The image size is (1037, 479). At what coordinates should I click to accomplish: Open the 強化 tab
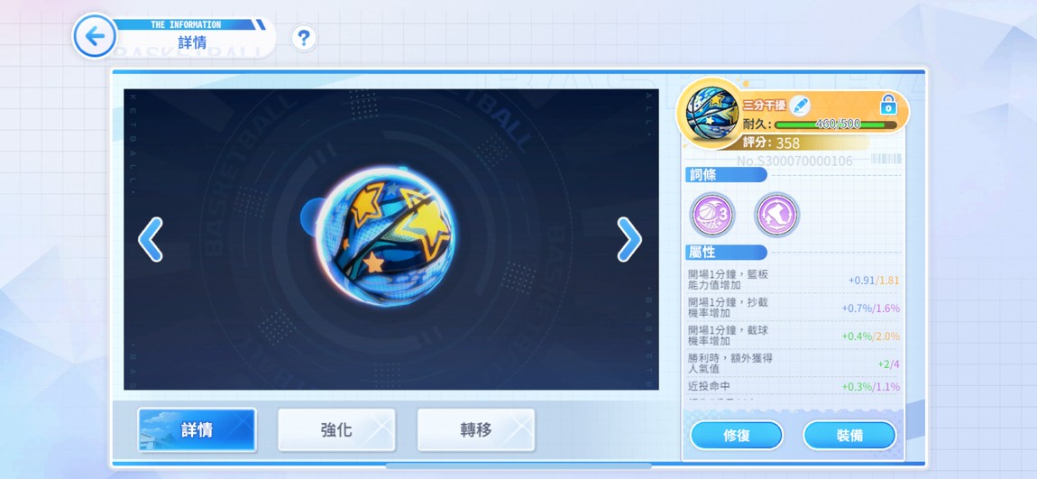(336, 430)
